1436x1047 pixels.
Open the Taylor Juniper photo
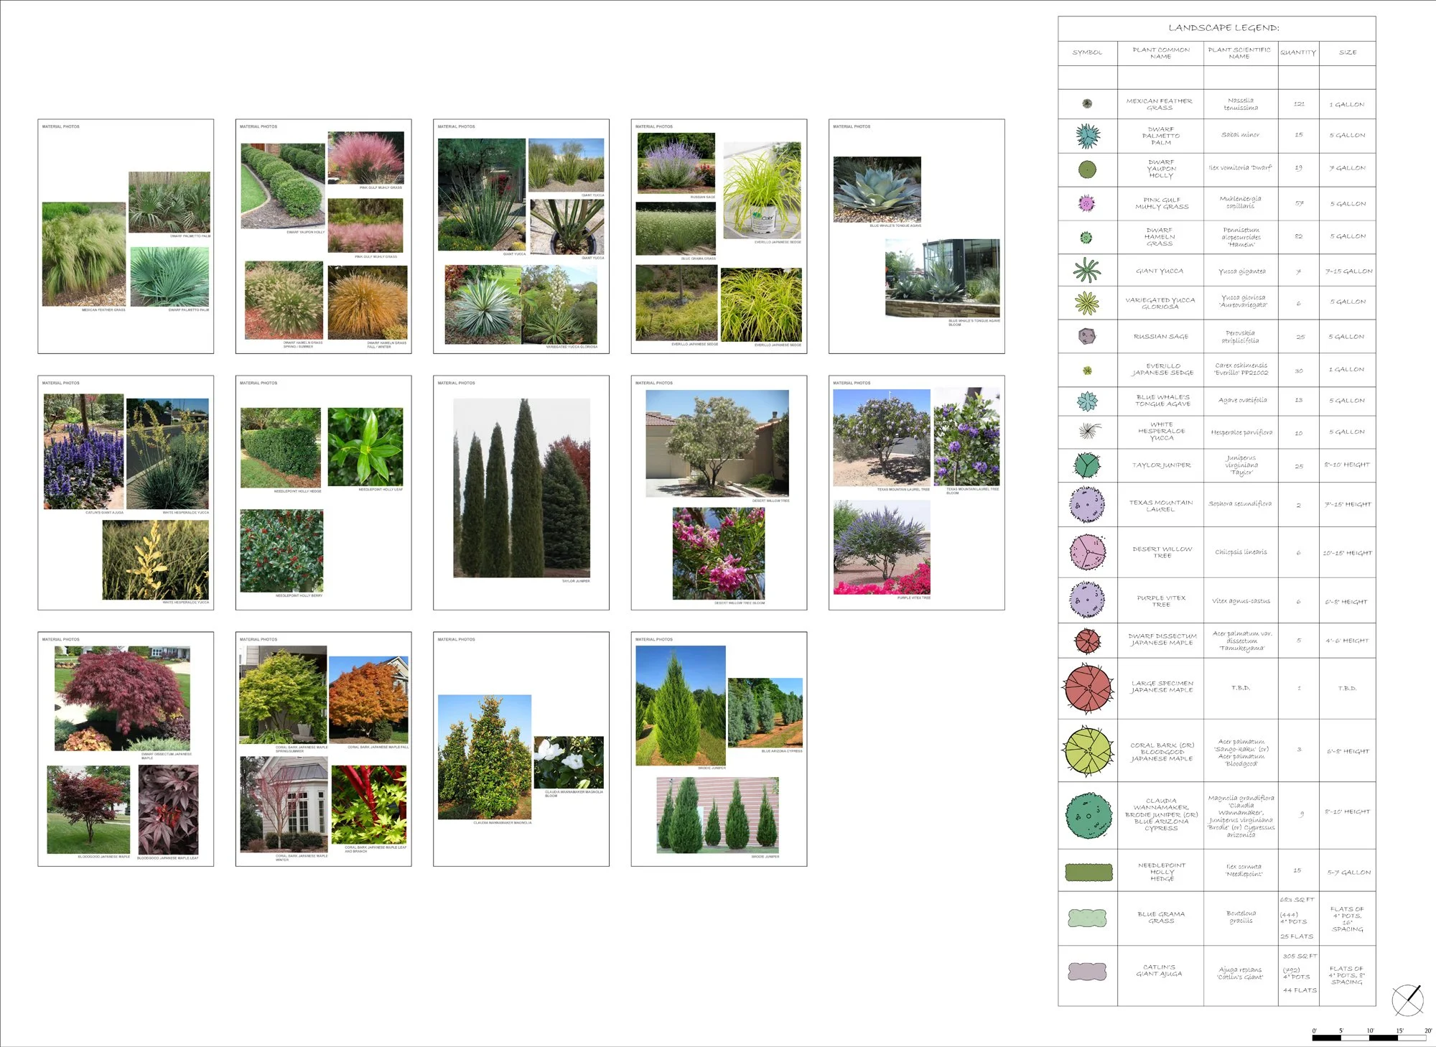[521, 488]
